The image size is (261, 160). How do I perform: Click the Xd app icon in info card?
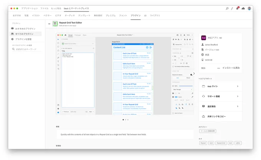click(x=203, y=38)
